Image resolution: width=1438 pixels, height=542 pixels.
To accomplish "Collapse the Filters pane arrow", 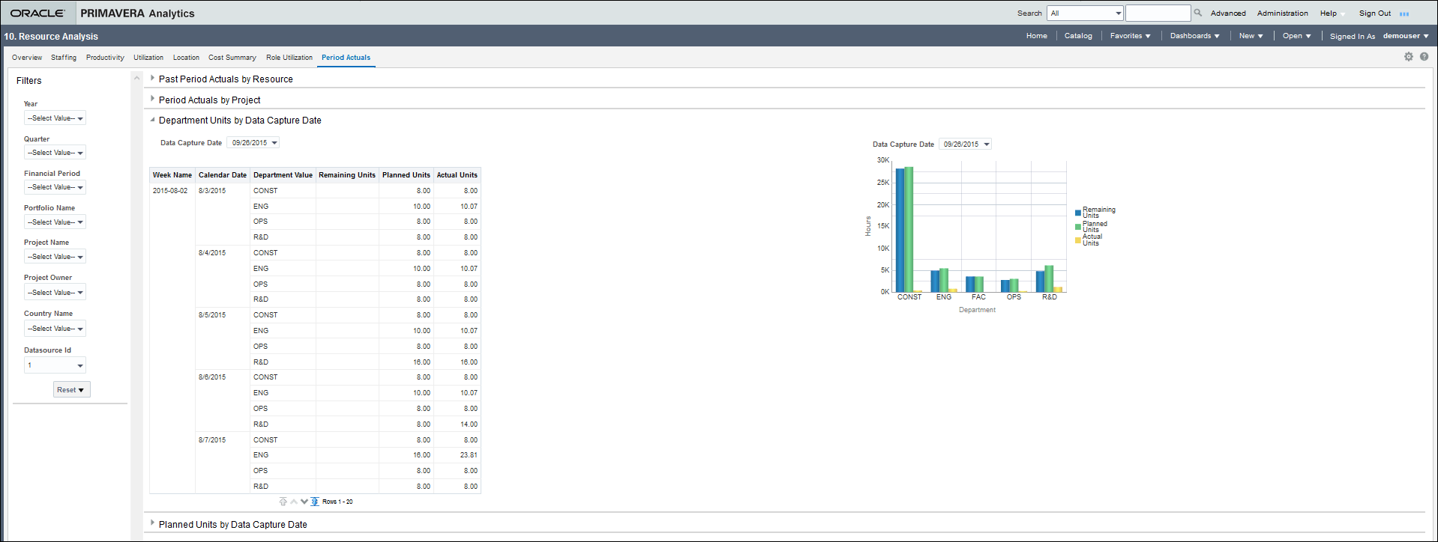I will (x=136, y=78).
